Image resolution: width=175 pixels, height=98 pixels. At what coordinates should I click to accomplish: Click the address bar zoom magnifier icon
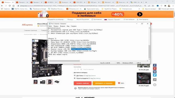(x=145, y=6)
